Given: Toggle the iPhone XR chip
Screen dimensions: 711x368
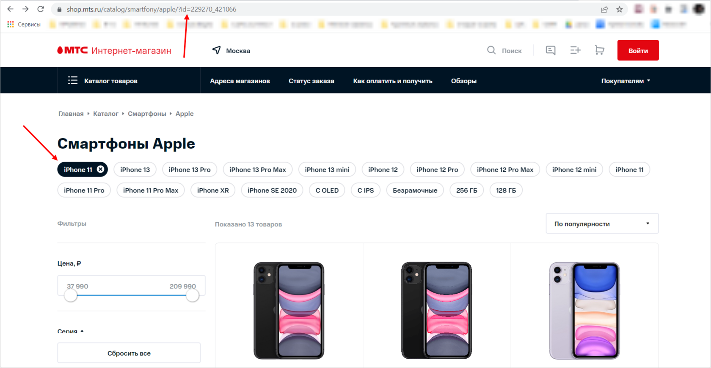Looking at the screenshot, I should tap(213, 190).
